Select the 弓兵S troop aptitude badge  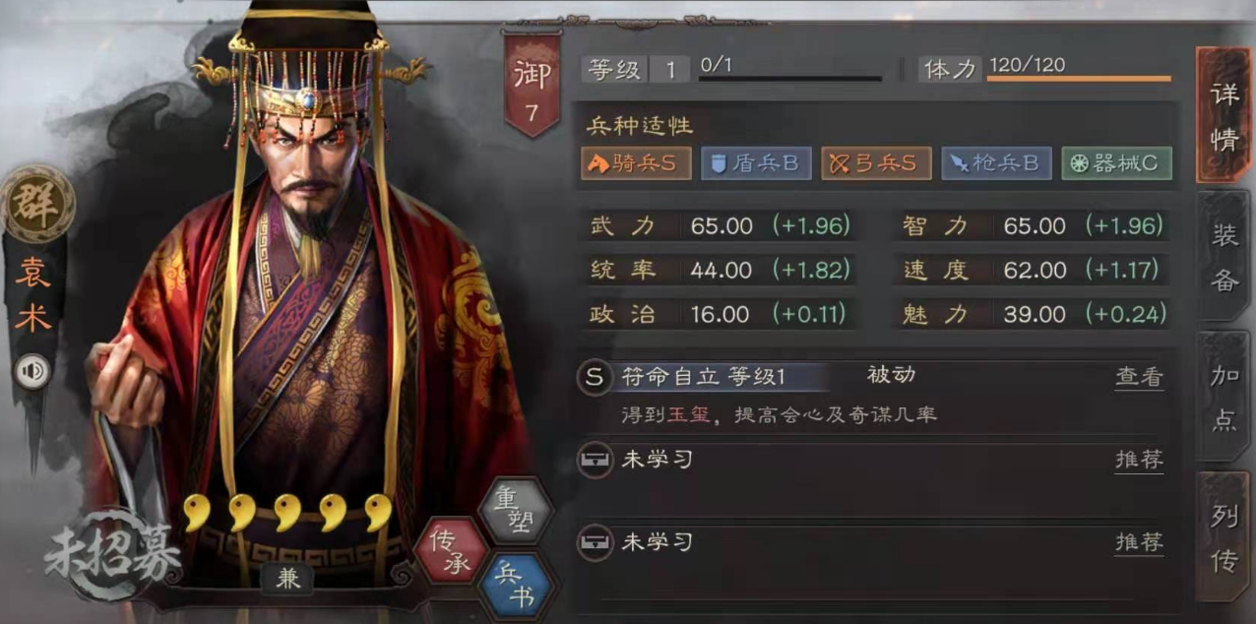(877, 163)
